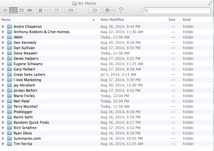The height and width of the screenshot is (151, 214).
Task: Expand the Eugene Schwartz folder
Action: click(3, 64)
